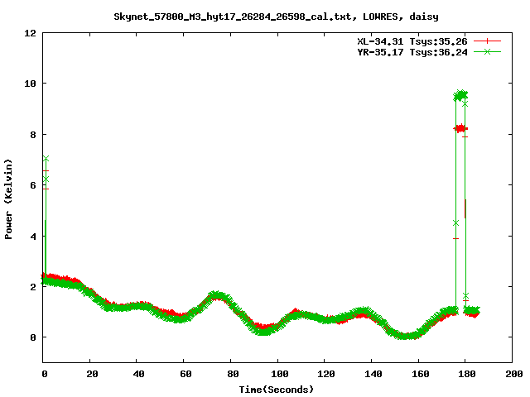This screenshot has width=530, height=397.
Task: Select the YR-35.17 Tsys:36.24 legend entry
Action: (412, 52)
